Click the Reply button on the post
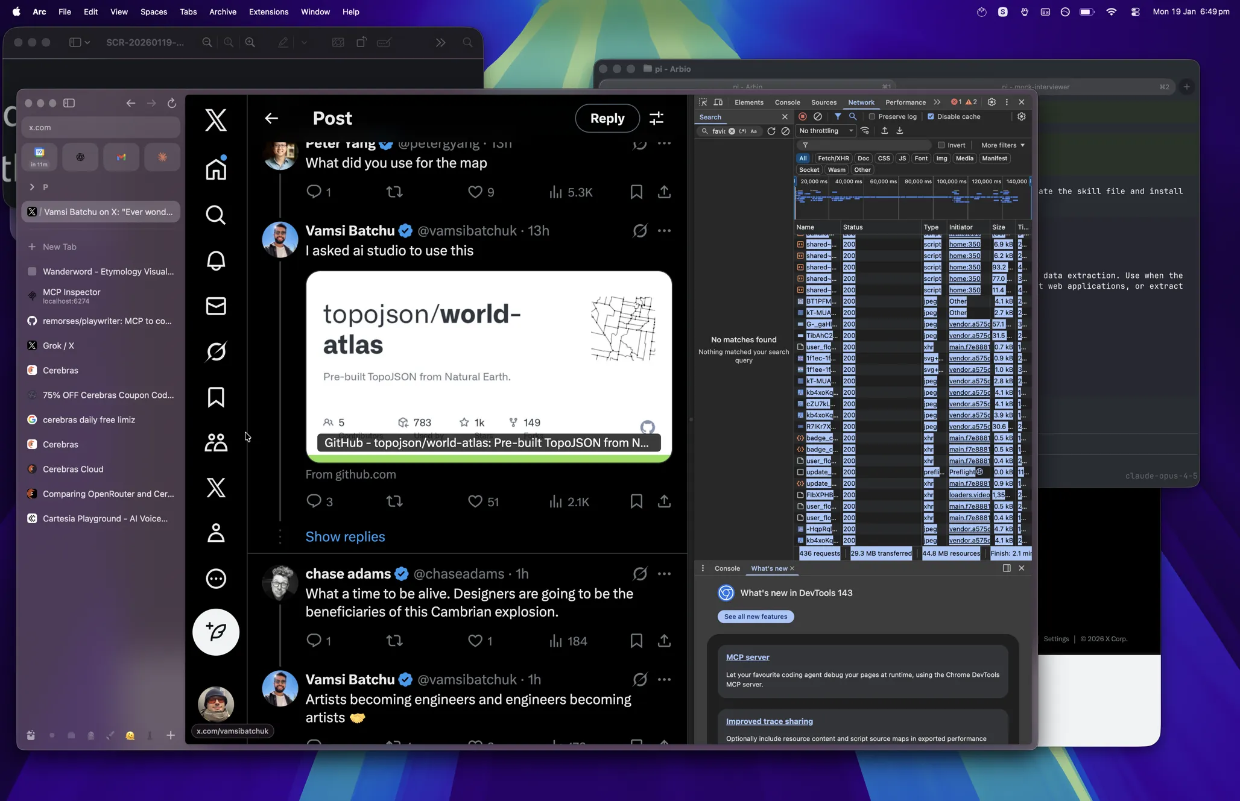 (607, 118)
